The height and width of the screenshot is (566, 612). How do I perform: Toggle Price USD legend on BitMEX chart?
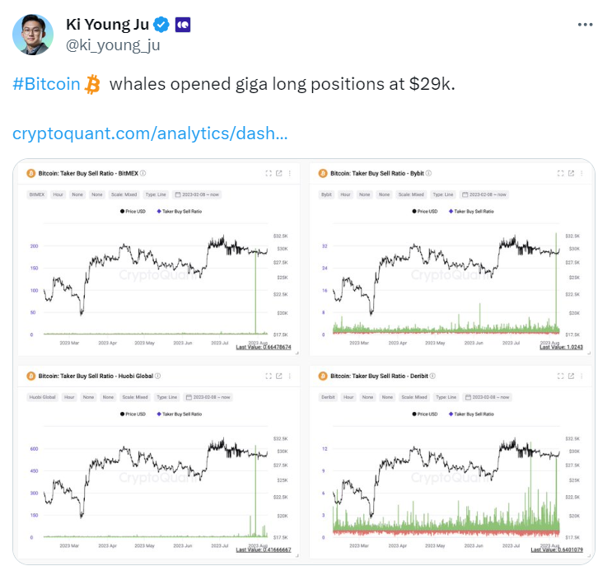(x=133, y=211)
